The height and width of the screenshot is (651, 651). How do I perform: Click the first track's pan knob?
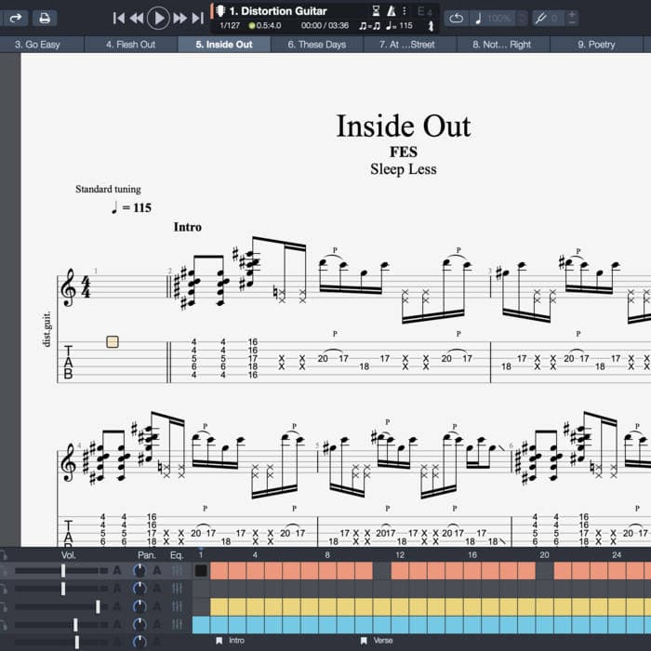click(x=139, y=570)
